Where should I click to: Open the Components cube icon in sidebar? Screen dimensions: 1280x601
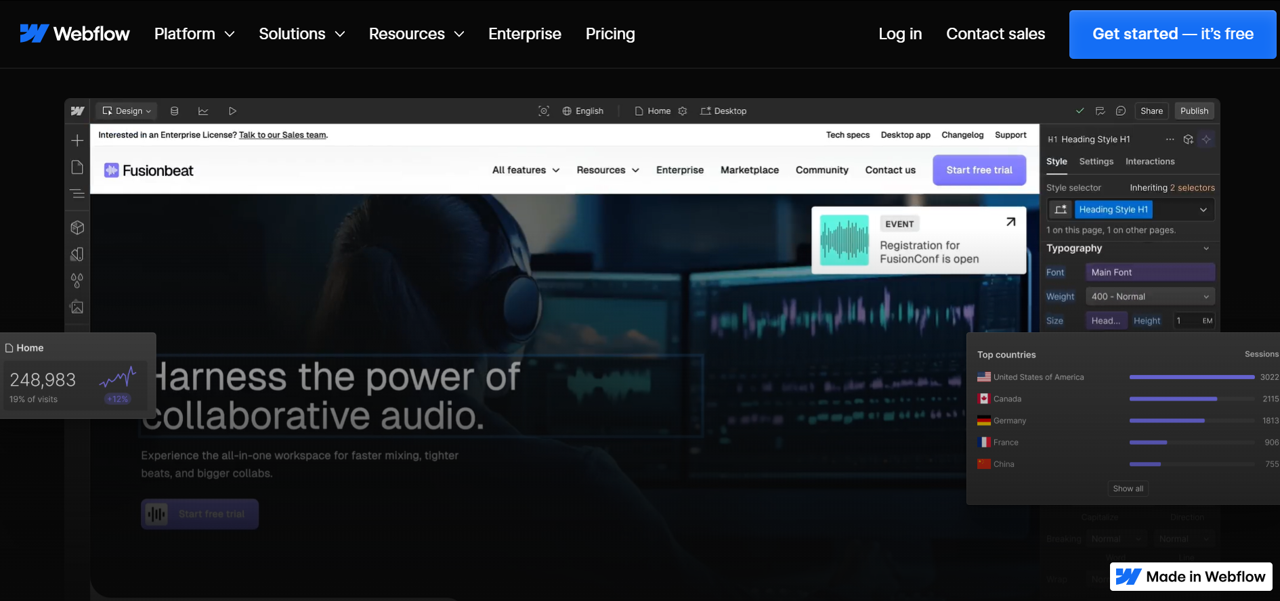pyautogui.click(x=77, y=227)
